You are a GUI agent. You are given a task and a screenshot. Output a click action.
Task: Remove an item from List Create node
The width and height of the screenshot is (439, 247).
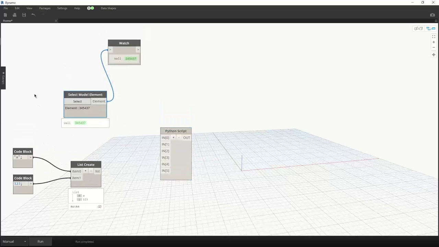[x=91, y=171]
